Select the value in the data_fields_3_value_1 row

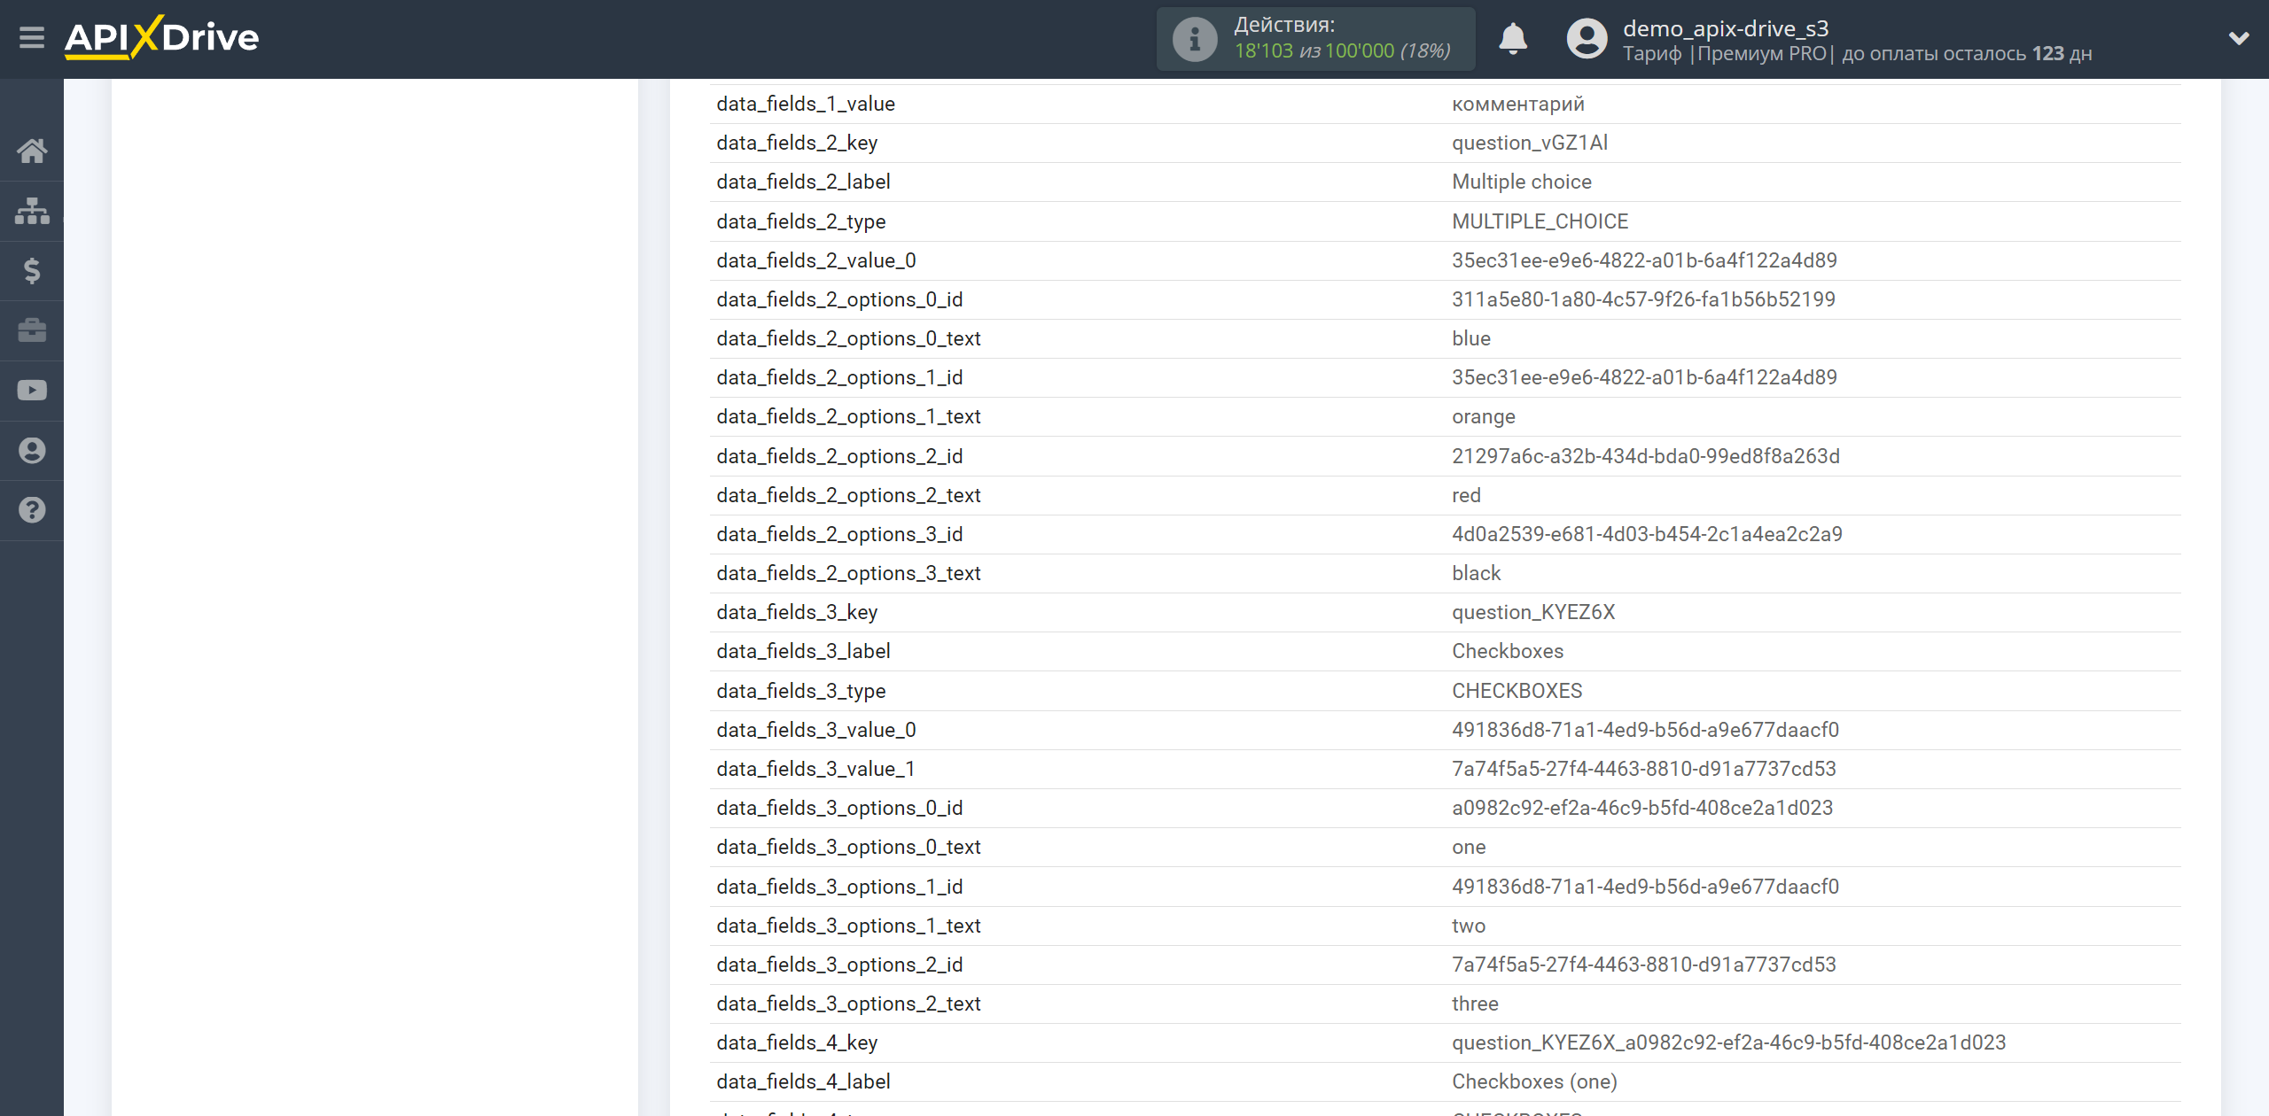pos(1643,769)
